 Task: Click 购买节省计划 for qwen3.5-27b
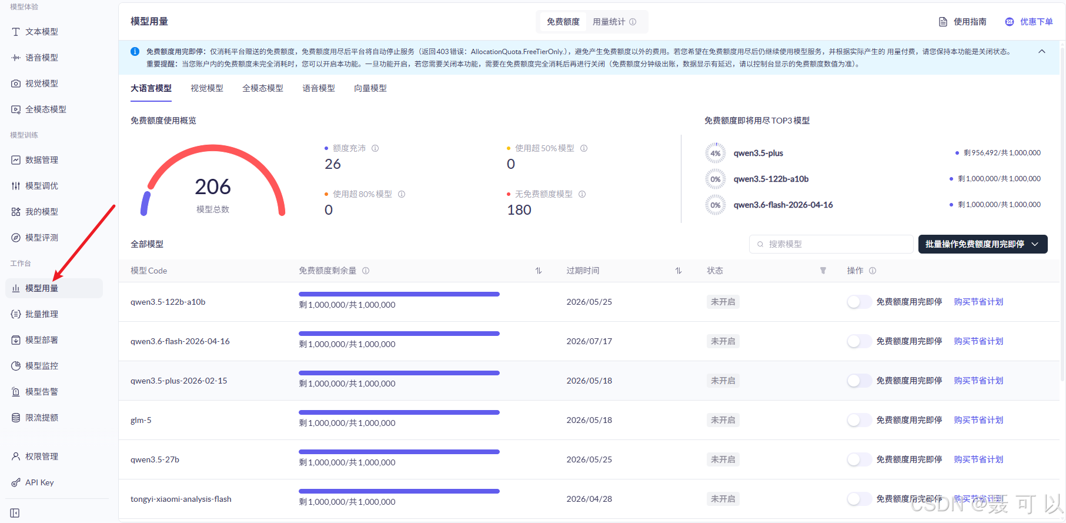point(978,459)
